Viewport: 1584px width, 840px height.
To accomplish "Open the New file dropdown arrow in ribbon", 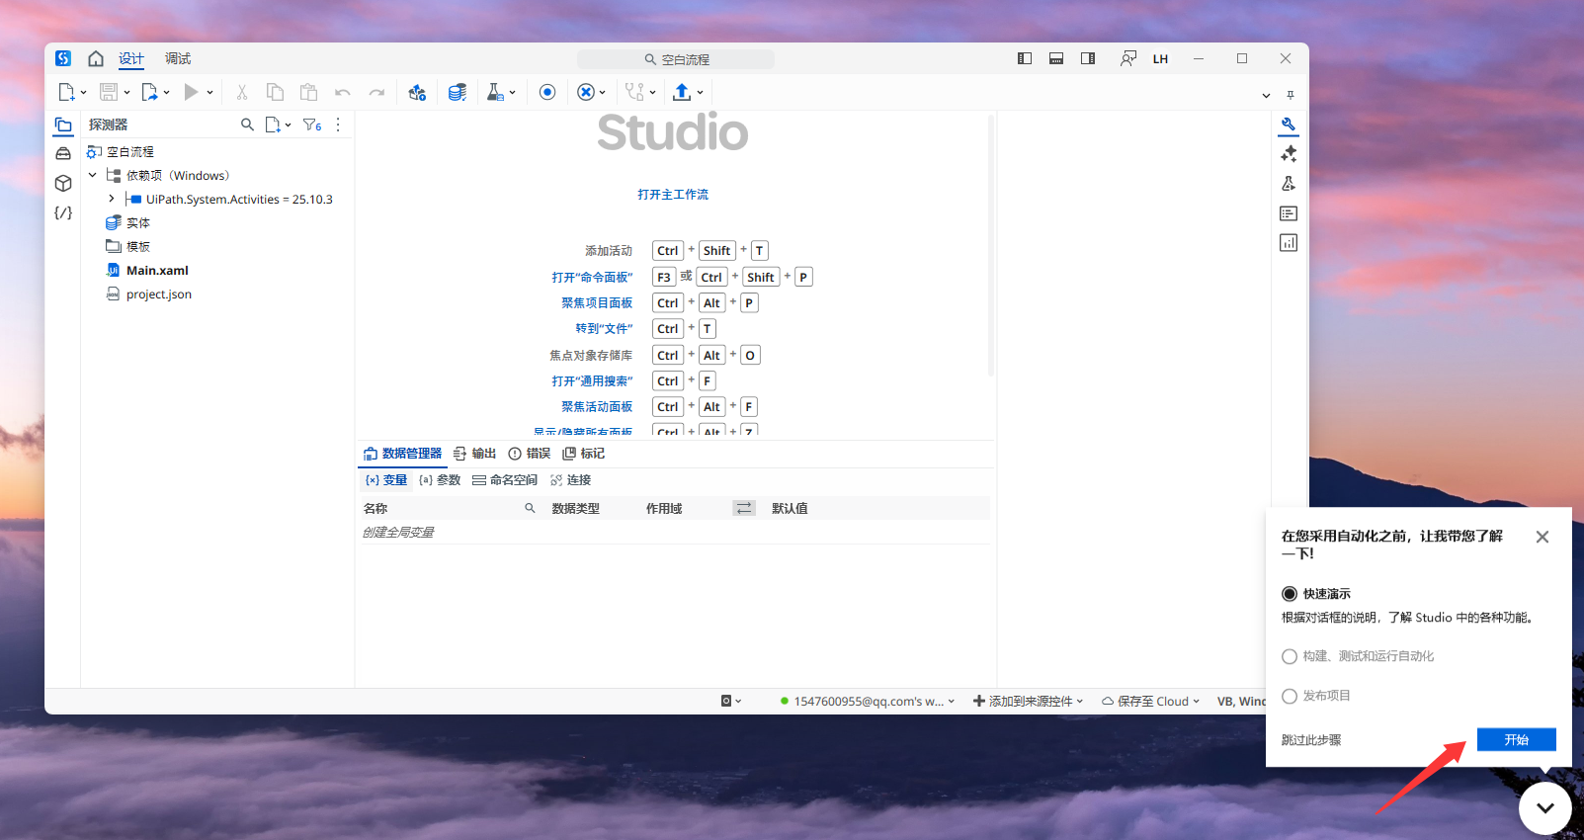I will (x=83, y=93).
